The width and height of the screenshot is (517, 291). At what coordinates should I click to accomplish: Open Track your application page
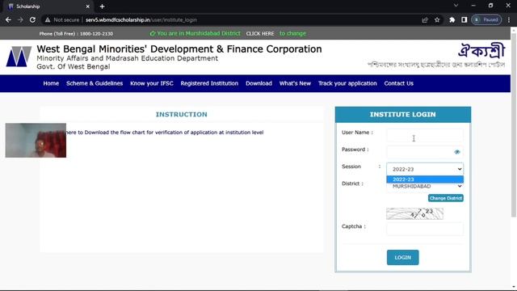[x=347, y=83]
